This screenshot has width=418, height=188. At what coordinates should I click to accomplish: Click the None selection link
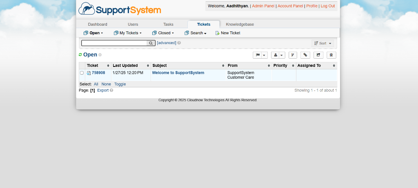pyautogui.click(x=106, y=84)
